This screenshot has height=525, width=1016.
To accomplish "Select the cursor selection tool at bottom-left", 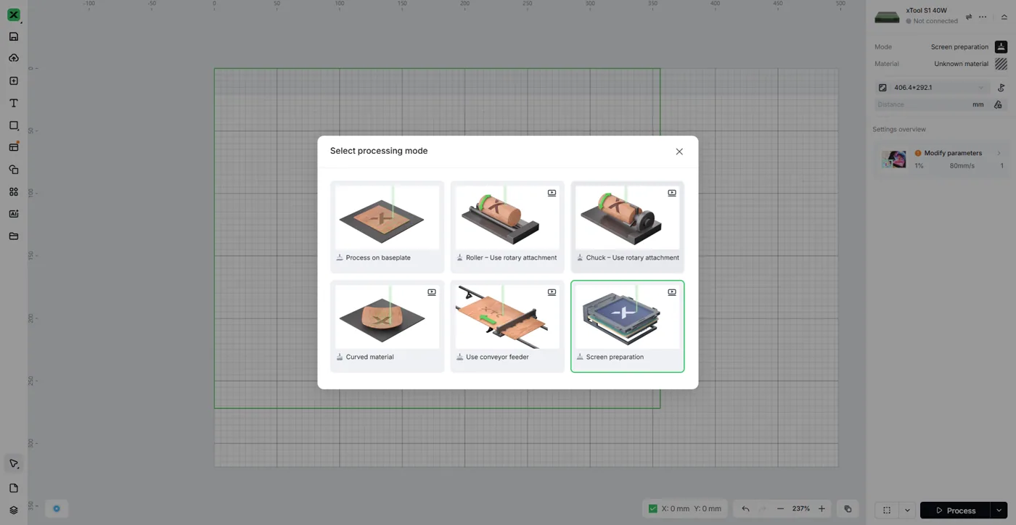I will click(x=14, y=464).
